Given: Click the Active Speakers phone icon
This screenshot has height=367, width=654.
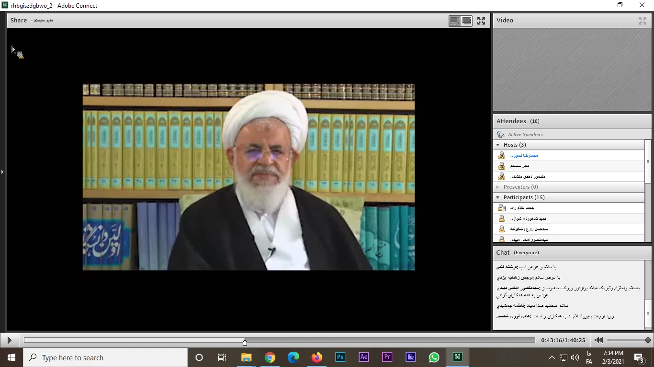Looking at the screenshot, I should 501,135.
